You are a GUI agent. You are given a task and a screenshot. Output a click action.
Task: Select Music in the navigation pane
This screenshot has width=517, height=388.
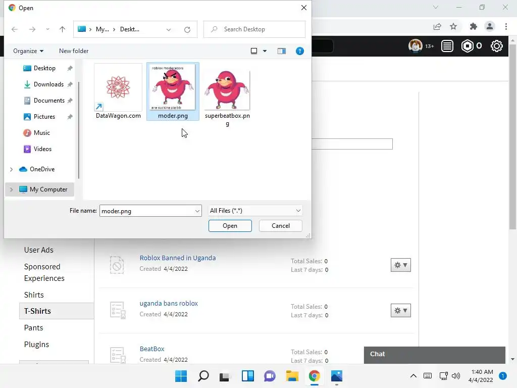pos(41,133)
